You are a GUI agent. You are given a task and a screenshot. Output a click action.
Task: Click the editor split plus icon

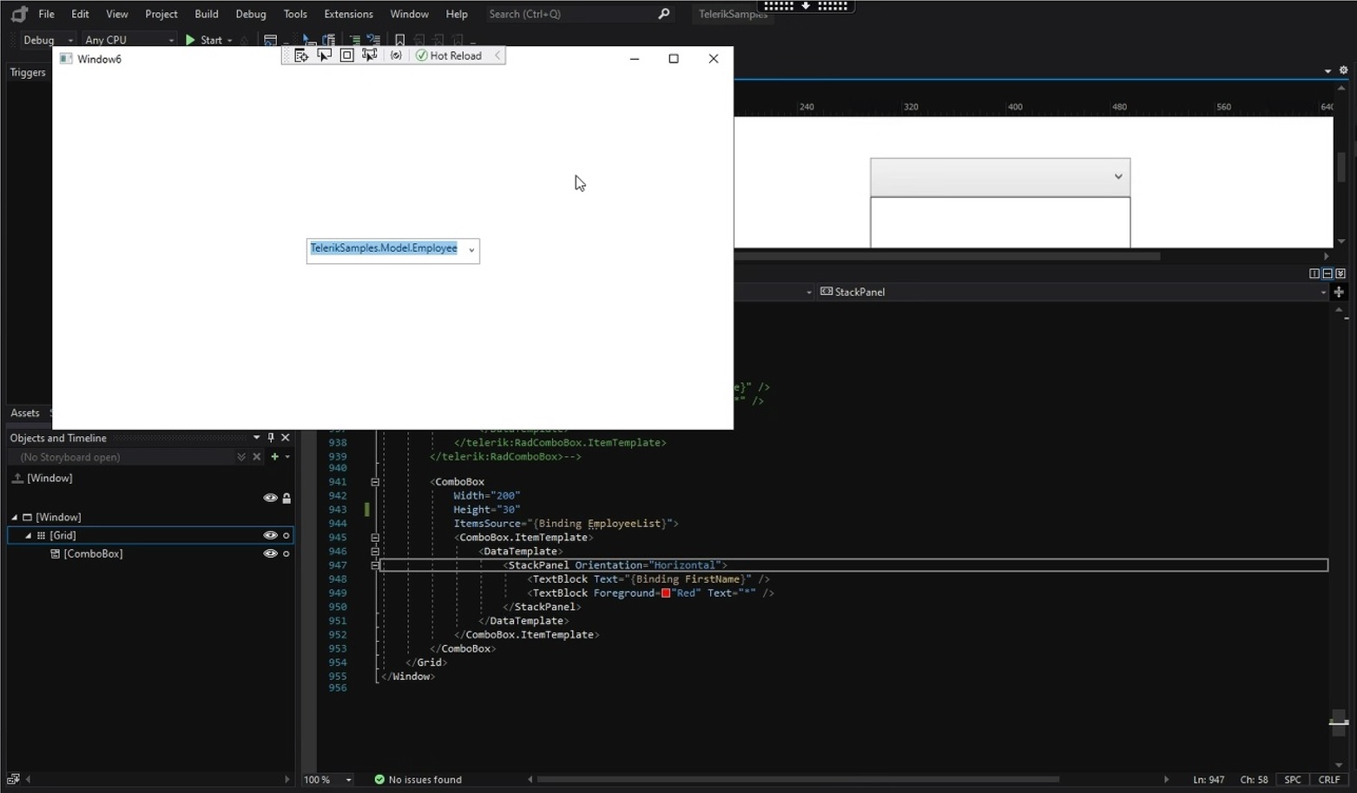pyautogui.click(x=1339, y=293)
